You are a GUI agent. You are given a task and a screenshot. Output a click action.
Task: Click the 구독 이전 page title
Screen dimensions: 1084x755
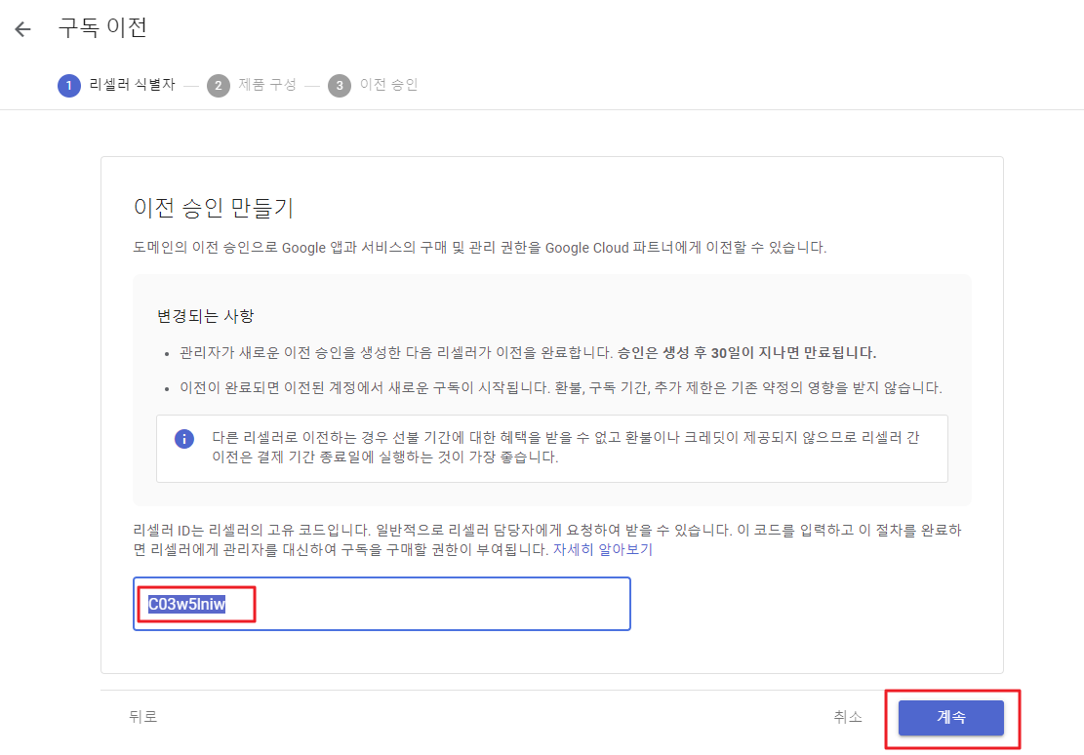pyautogui.click(x=102, y=27)
